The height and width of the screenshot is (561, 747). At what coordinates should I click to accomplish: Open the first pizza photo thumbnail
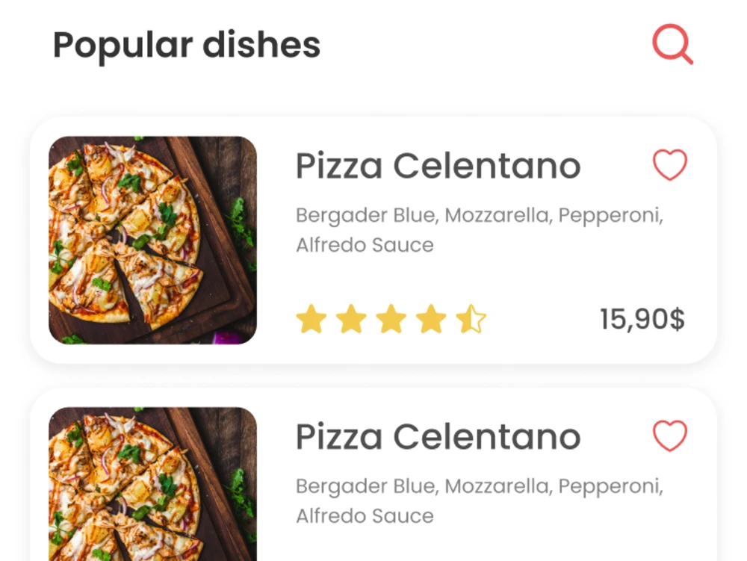tap(153, 240)
